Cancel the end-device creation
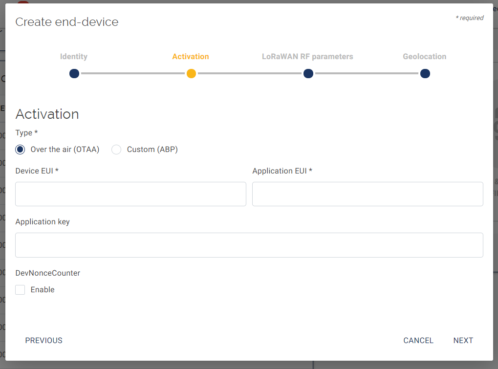498x369 pixels. pos(418,341)
